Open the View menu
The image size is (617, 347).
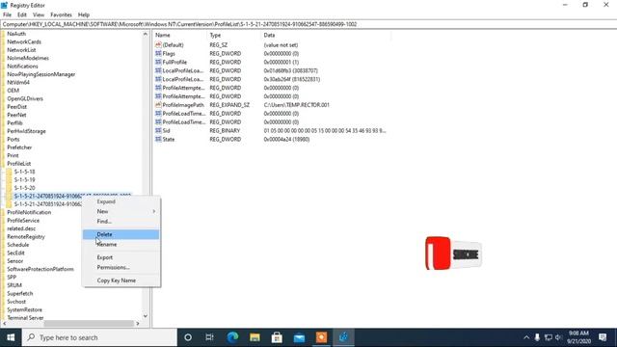coord(39,14)
